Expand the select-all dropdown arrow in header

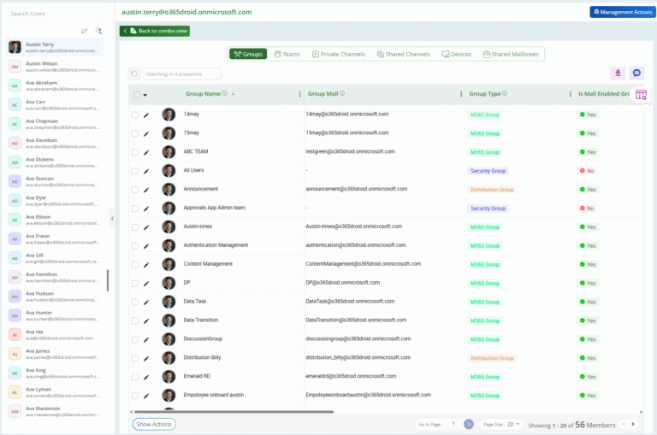pos(145,95)
